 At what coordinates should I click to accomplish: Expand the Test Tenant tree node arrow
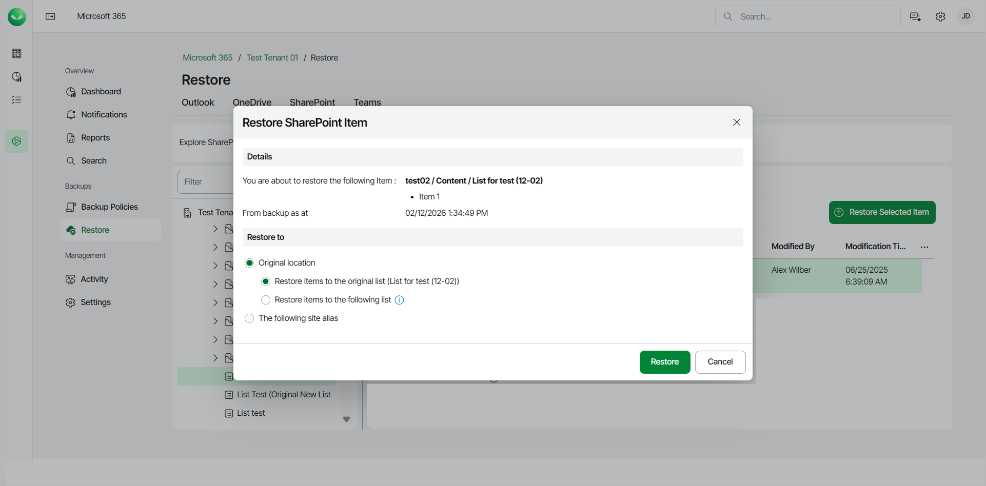[215, 229]
